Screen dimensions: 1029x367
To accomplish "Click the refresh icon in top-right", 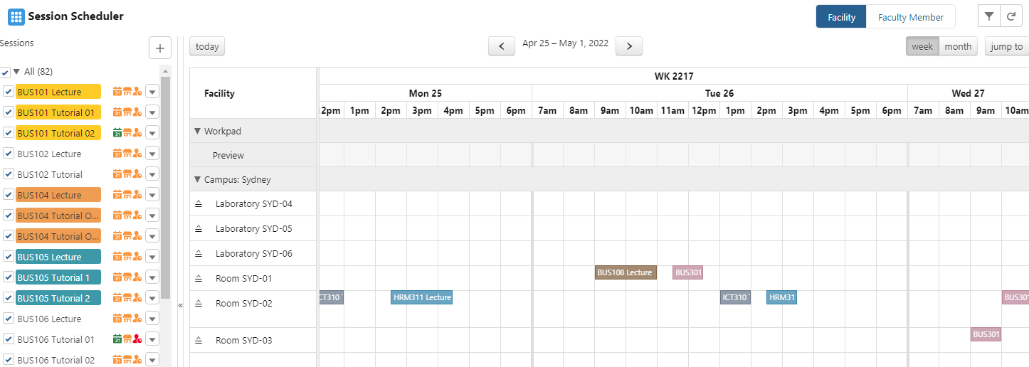I will point(1011,17).
